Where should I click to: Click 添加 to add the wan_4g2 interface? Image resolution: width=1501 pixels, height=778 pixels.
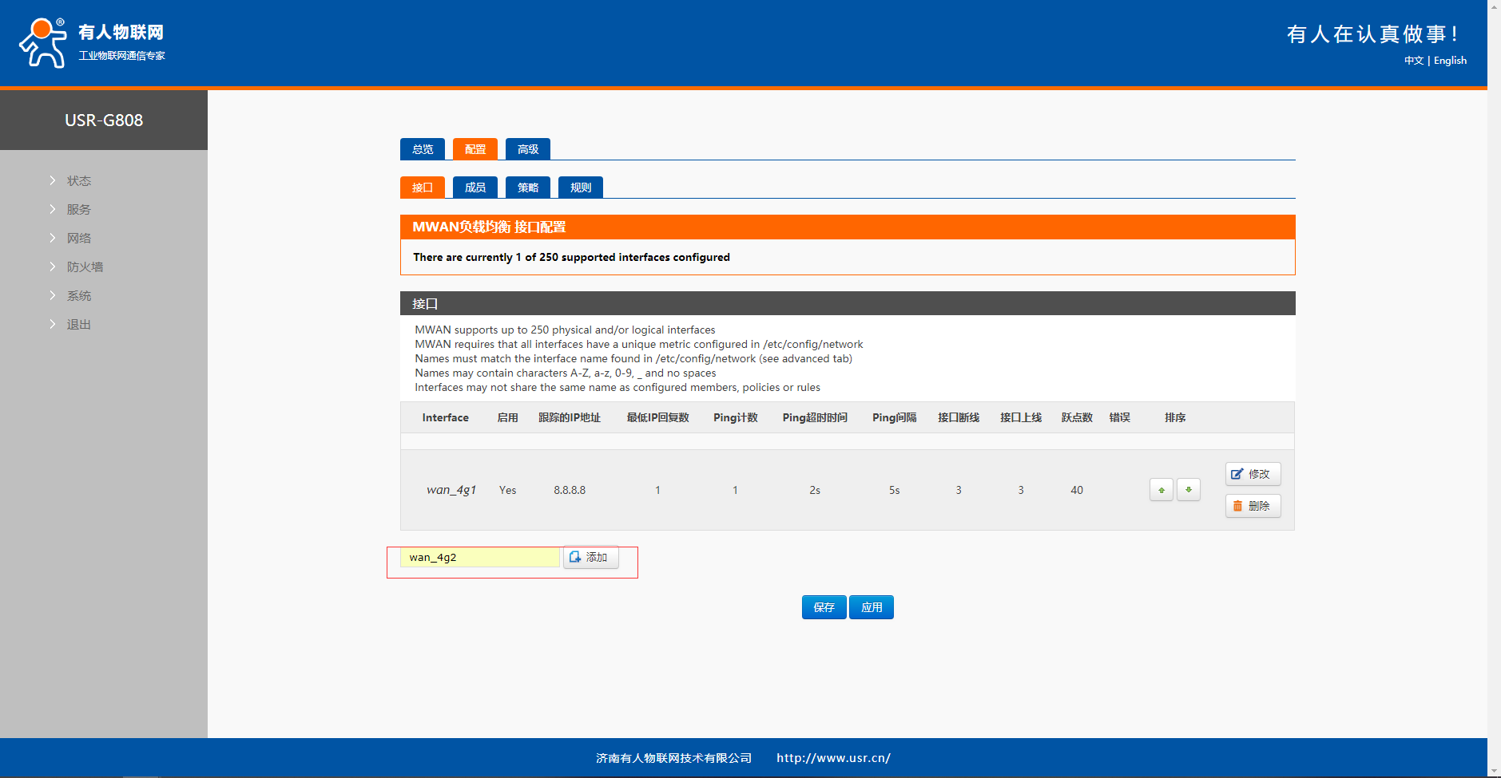(x=590, y=557)
